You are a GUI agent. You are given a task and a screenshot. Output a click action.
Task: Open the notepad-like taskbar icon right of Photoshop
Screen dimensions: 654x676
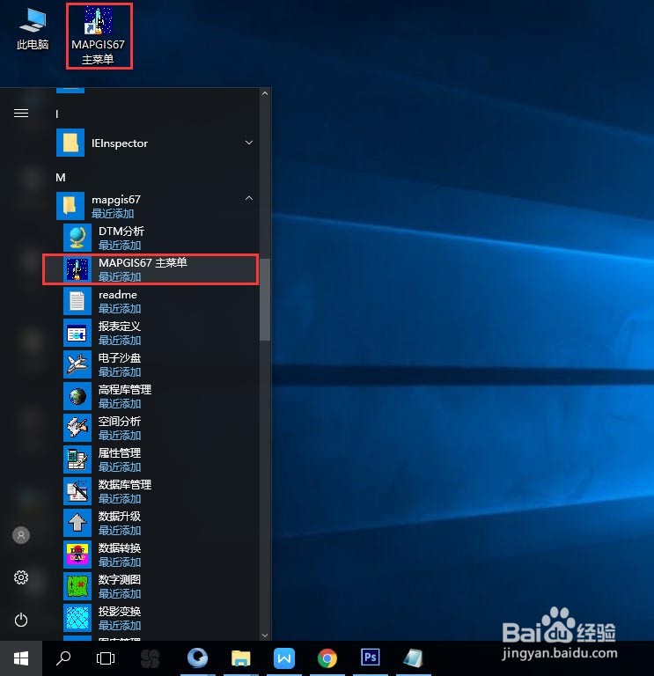pos(413,658)
